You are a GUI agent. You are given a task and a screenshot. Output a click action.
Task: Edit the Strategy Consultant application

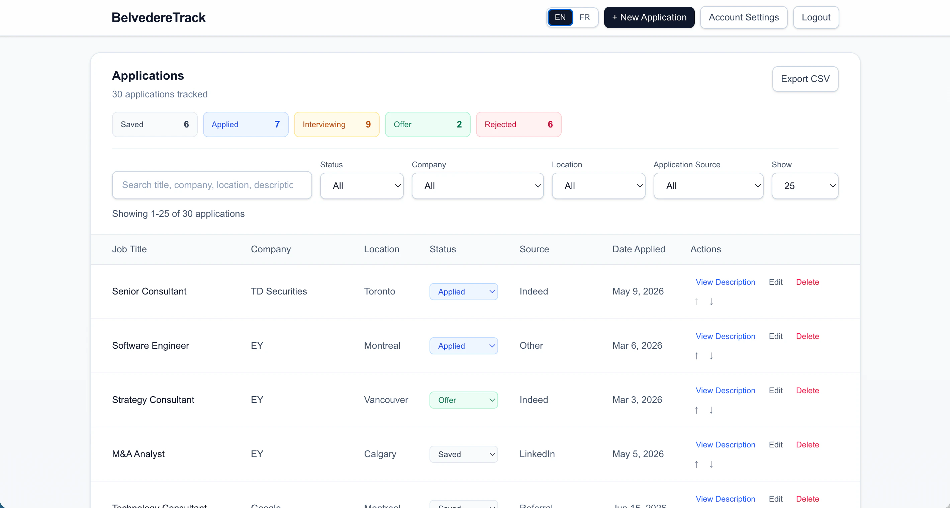[776, 391]
